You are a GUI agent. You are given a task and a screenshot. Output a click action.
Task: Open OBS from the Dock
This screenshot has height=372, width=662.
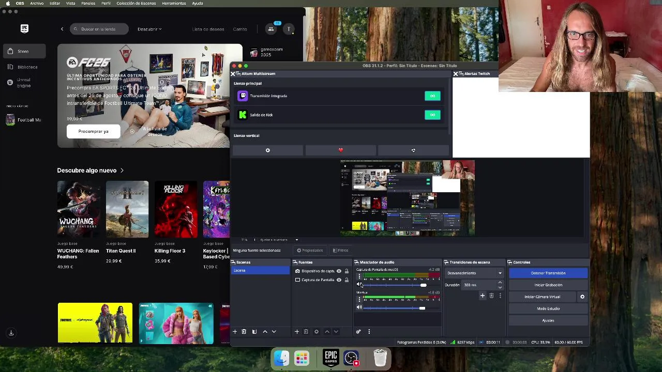click(x=351, y=358)
